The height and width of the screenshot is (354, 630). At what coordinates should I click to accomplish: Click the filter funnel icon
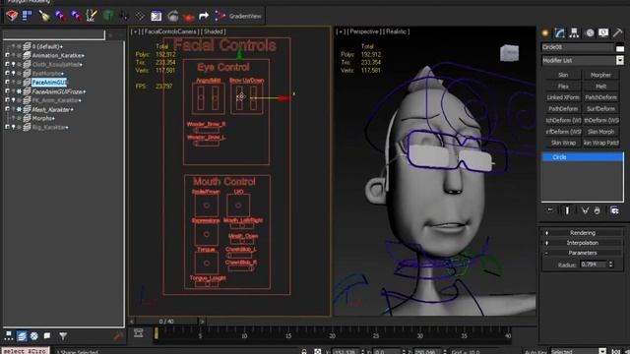(63, 336)
